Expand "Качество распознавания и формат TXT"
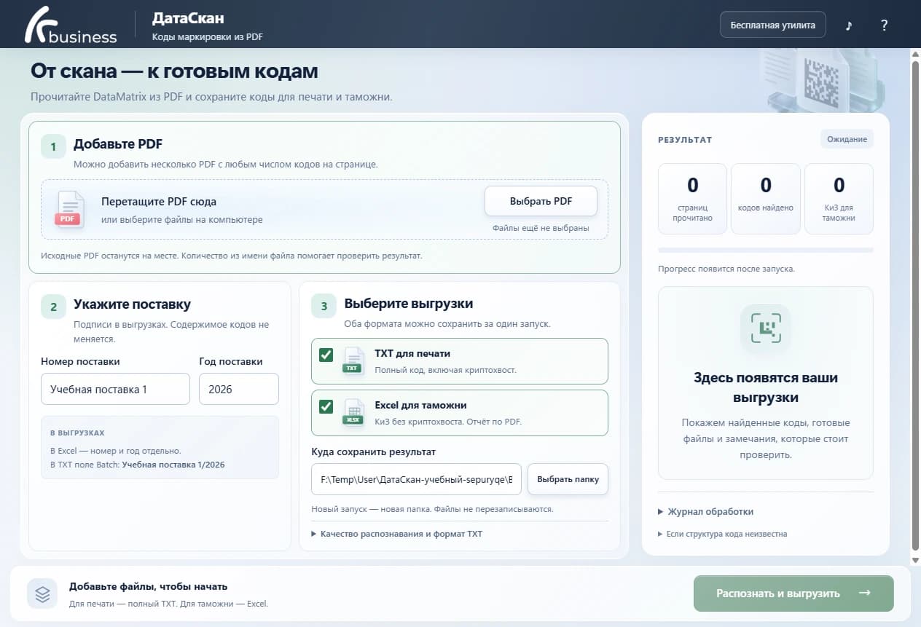Screen dimensions: 921x627 (x=397, y=534)
